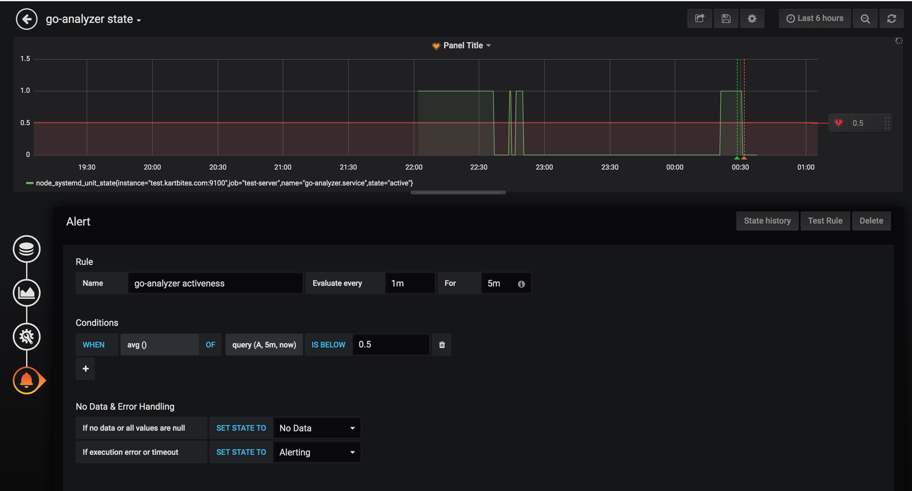Click the Test Rule button
Screen dimensions: 912x491
click(825, 221)
